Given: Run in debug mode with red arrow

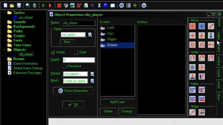Looking at the screenshot, I should (50, 6).
